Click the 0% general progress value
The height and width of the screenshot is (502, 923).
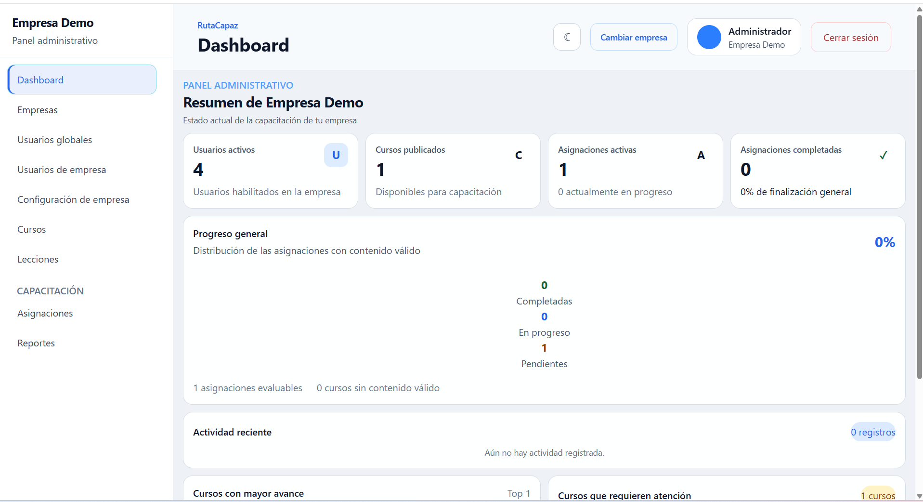(885, 242)
